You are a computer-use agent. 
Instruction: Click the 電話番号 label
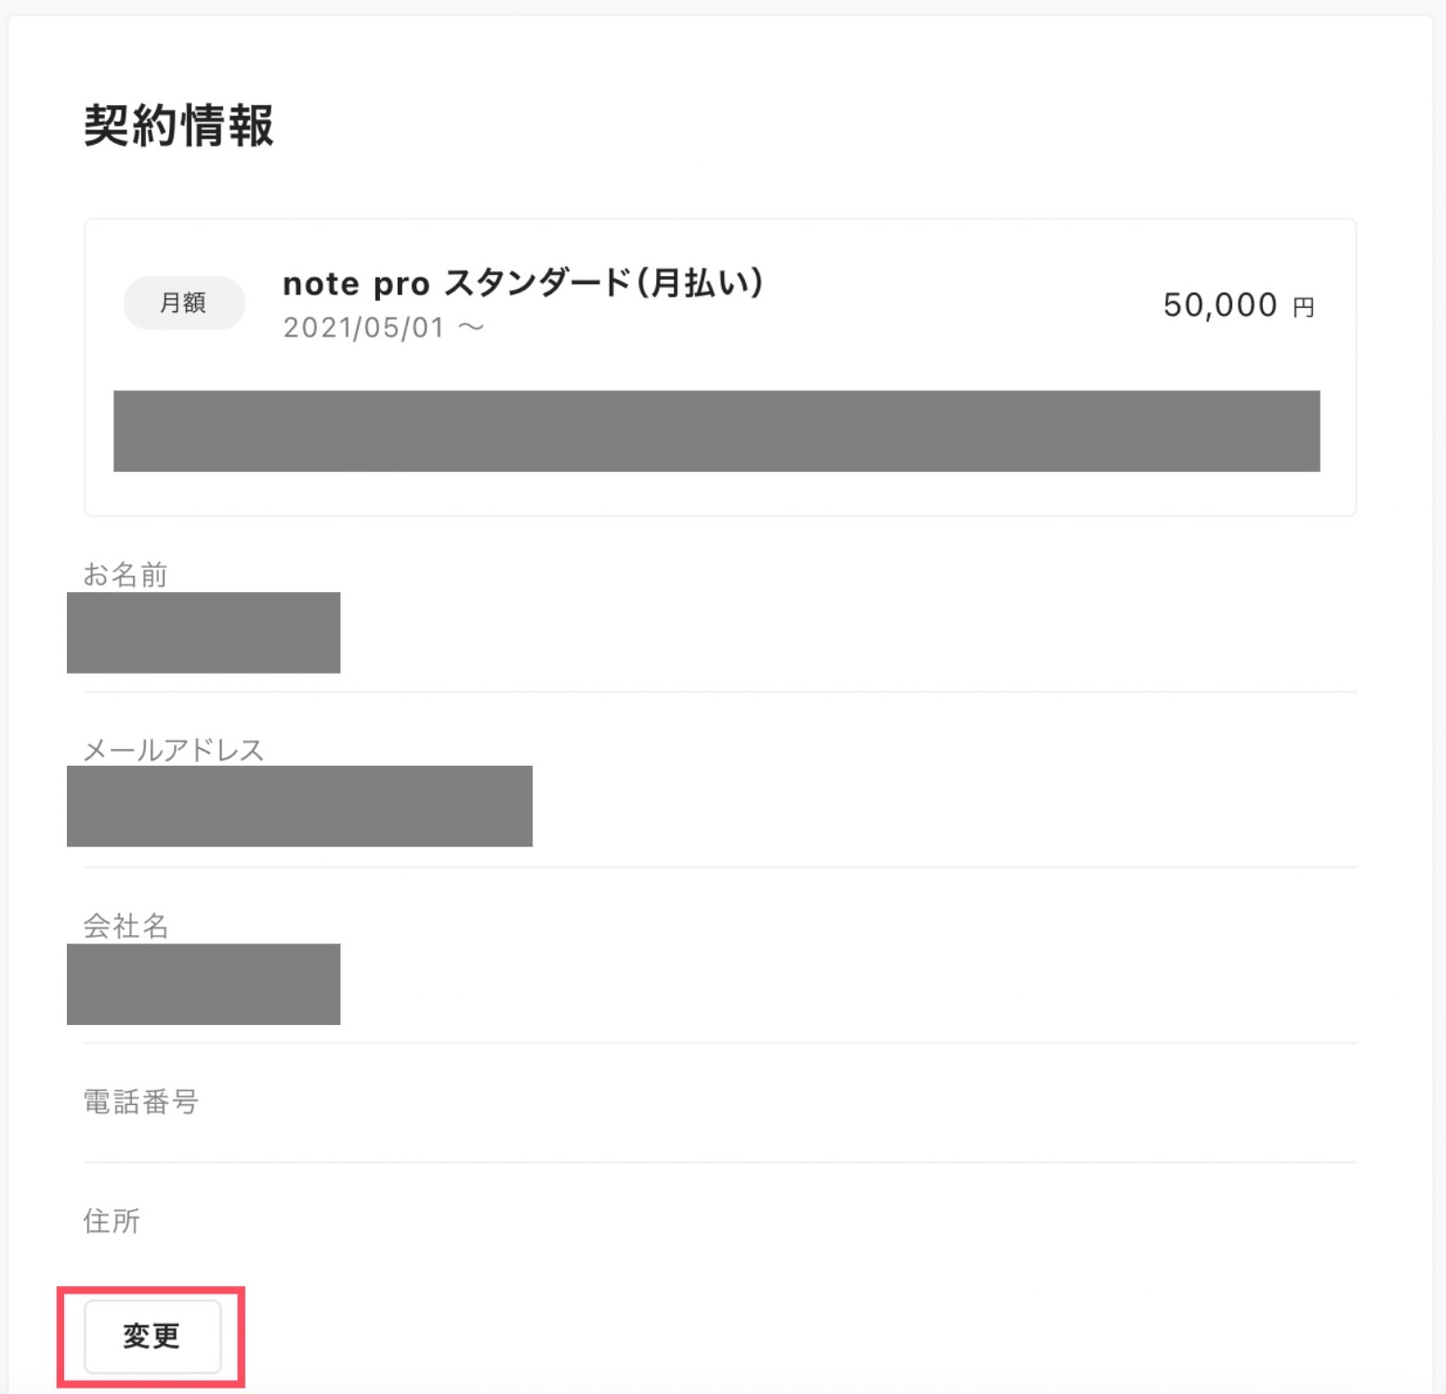[x=140, y=1102]
